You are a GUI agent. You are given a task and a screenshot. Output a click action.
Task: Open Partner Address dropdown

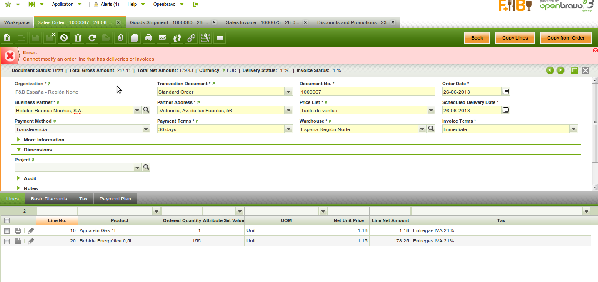point(288,110)
